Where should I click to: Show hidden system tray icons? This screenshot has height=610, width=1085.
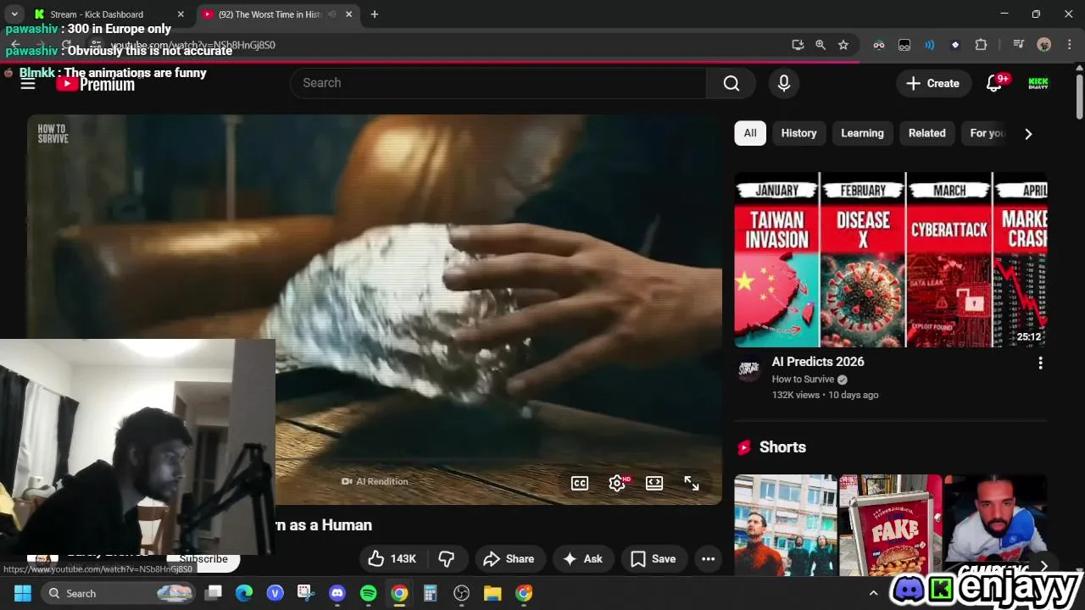click(x=874, y=593)
